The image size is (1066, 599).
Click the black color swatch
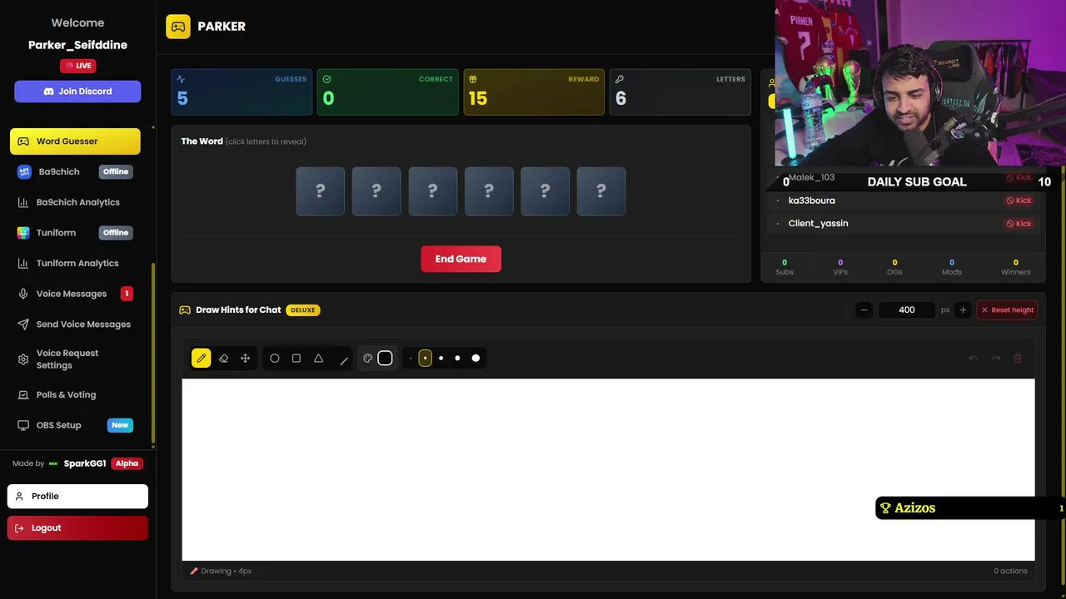385,358
